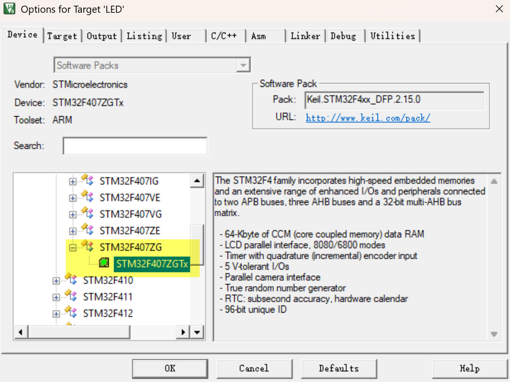Click the device tree vertical scrollbar thumb
510x382 pixels.
(197, 245)
